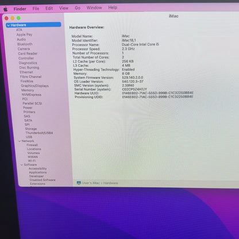Collapse the Hardware section chevron

point(8,25)
